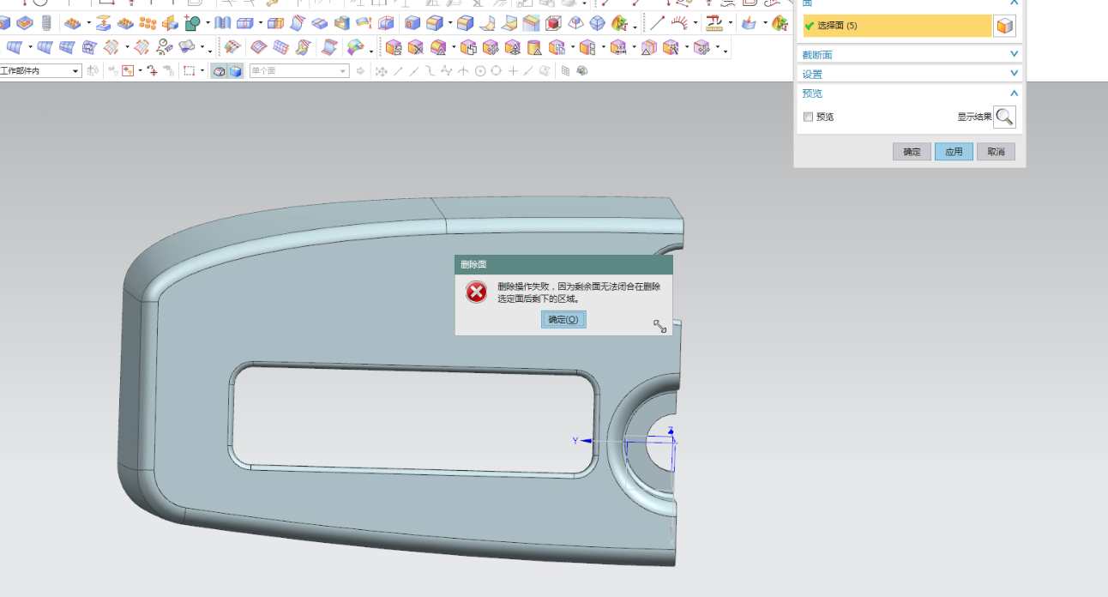Image resolution: width=1108 pixels, height=597 pixels.
Task: Expand the 设置 settings section
Action: pyautogui.click(x=1014, y=75)
